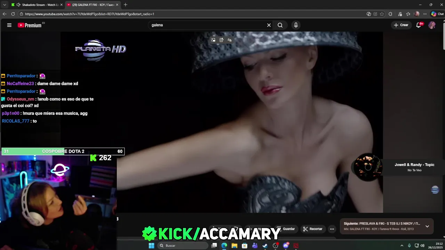Open the YouTube hamburger guide menu
Viewport: 445px width, 250px height.
point(9,25)
